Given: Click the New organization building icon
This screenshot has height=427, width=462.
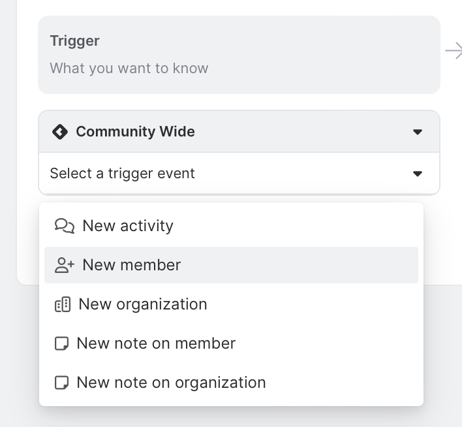Looking at the screenshot, I should click(x=62, y=304).
